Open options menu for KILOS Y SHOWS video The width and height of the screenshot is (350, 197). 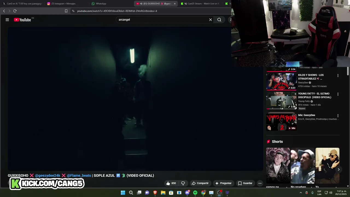[338, 76]
